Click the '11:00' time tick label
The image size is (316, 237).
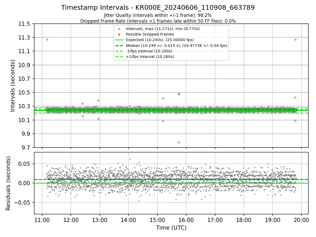(42, 220)
